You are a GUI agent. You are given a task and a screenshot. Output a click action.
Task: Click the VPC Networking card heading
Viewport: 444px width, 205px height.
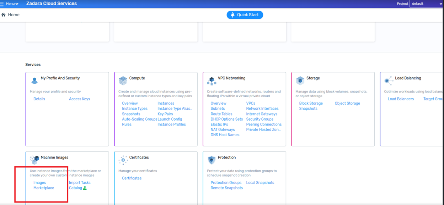pyautogui.click(x=232, y=78)
